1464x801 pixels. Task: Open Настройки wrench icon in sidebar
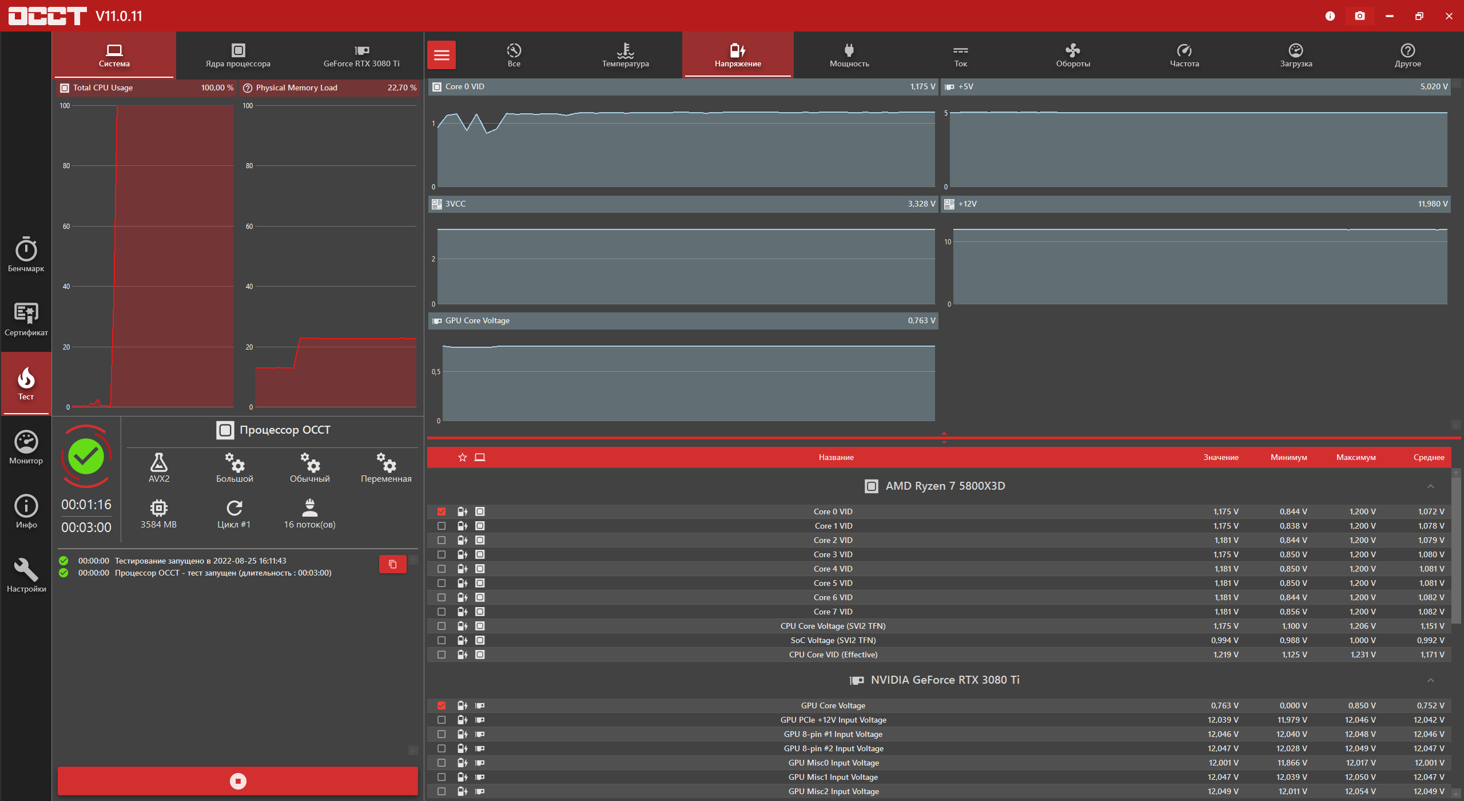pyautogui.click(x=26, y=575)
